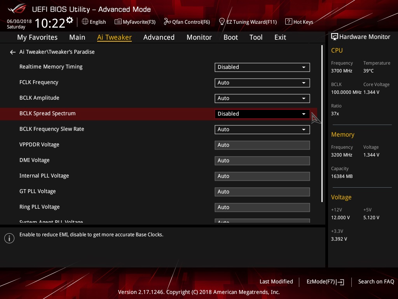Open MyFavorite(F3) list icon
This screenshot has height=299, width=398.
point(118,22)
